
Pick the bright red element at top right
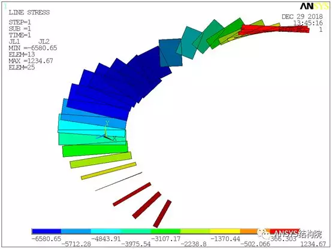click(x=274, y=29)
